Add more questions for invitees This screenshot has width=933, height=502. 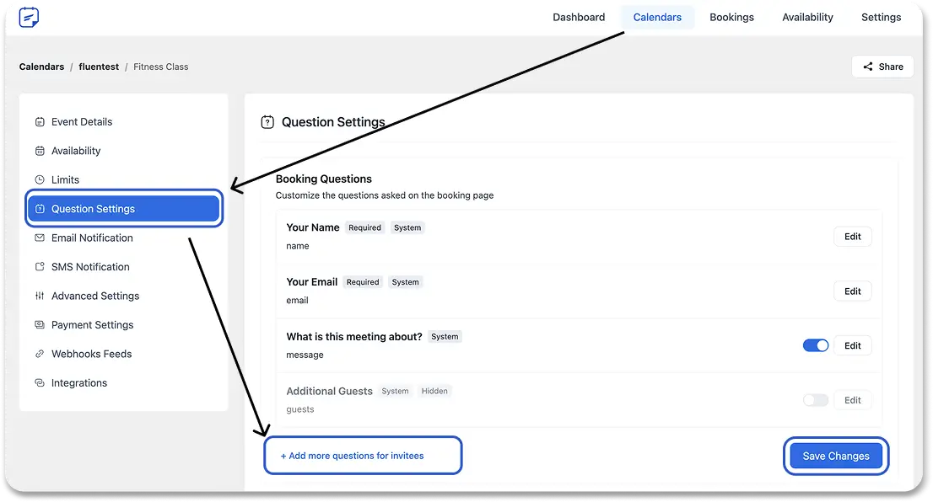pyautogui.click(x=353, y=456)
